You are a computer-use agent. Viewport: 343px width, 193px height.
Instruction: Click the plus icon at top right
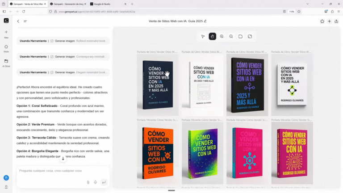pyautogui.click(x=330, y=21)
